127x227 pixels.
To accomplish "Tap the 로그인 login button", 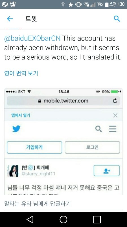I will [92, 147].
